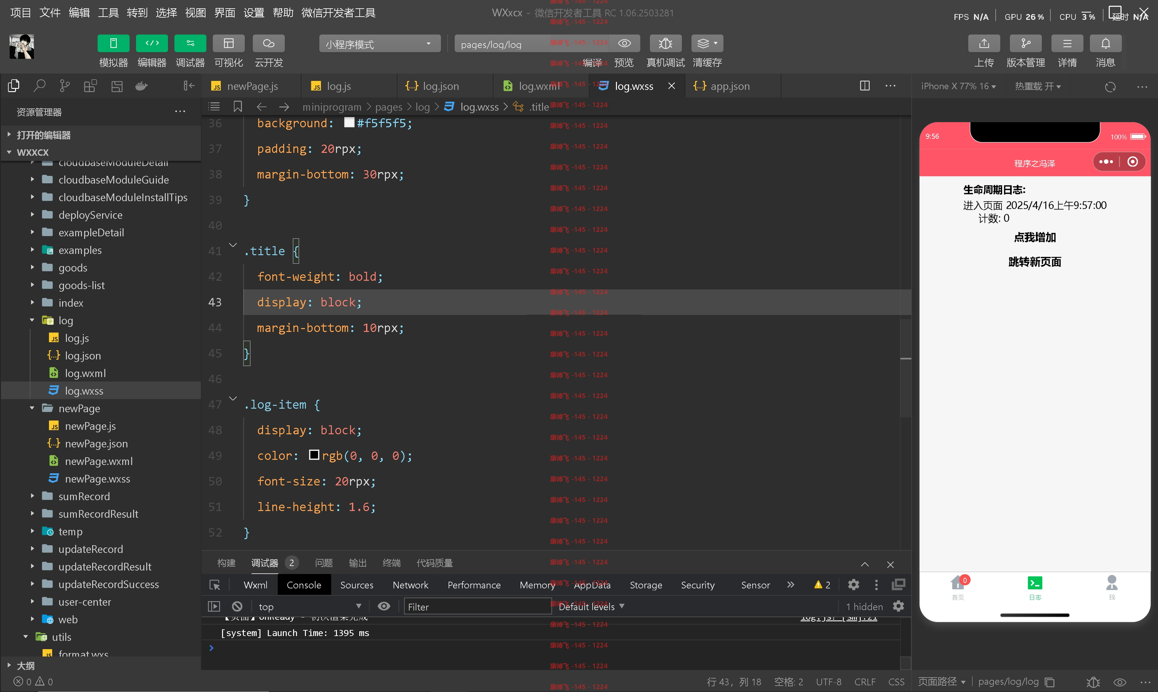Open the 项目 menu

pos(20,12)
